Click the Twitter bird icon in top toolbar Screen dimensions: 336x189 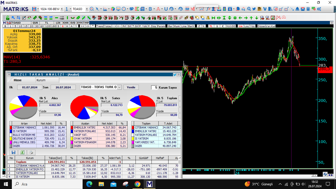[254, 9]
